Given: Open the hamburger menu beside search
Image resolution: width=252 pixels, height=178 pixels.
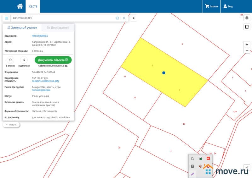Looking at the screenshot, I should point(6,18).
